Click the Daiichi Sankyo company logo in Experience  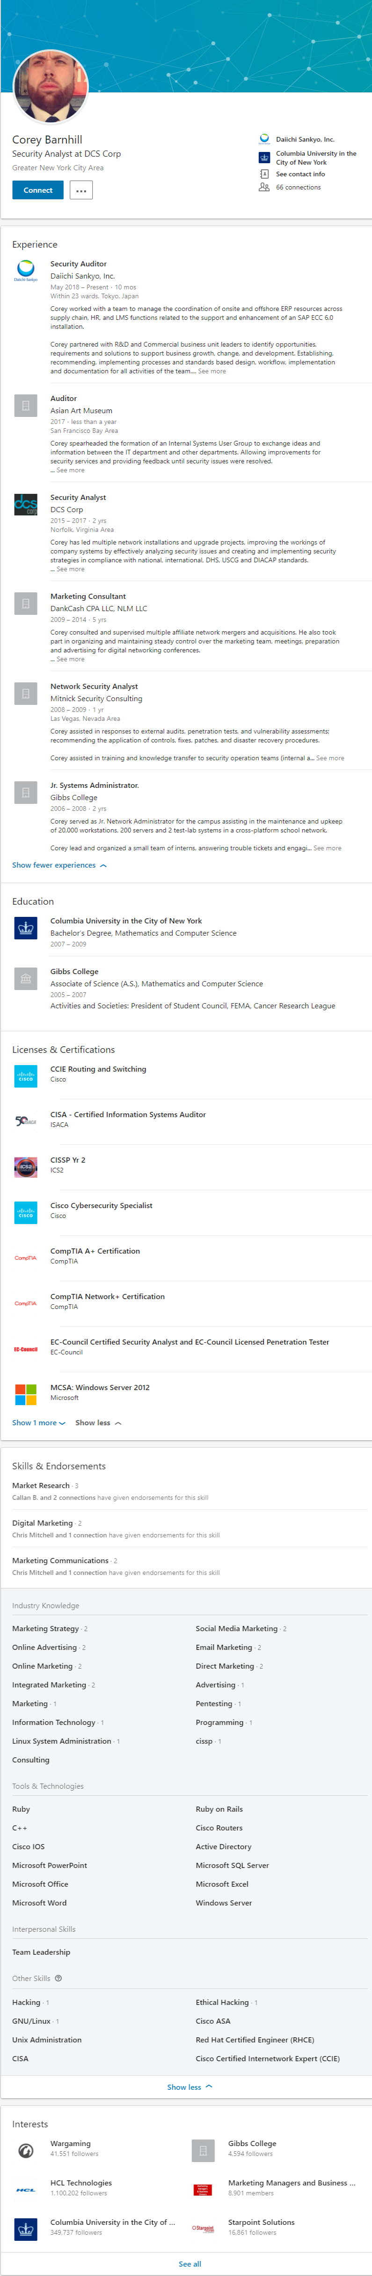tap(26, 270)
